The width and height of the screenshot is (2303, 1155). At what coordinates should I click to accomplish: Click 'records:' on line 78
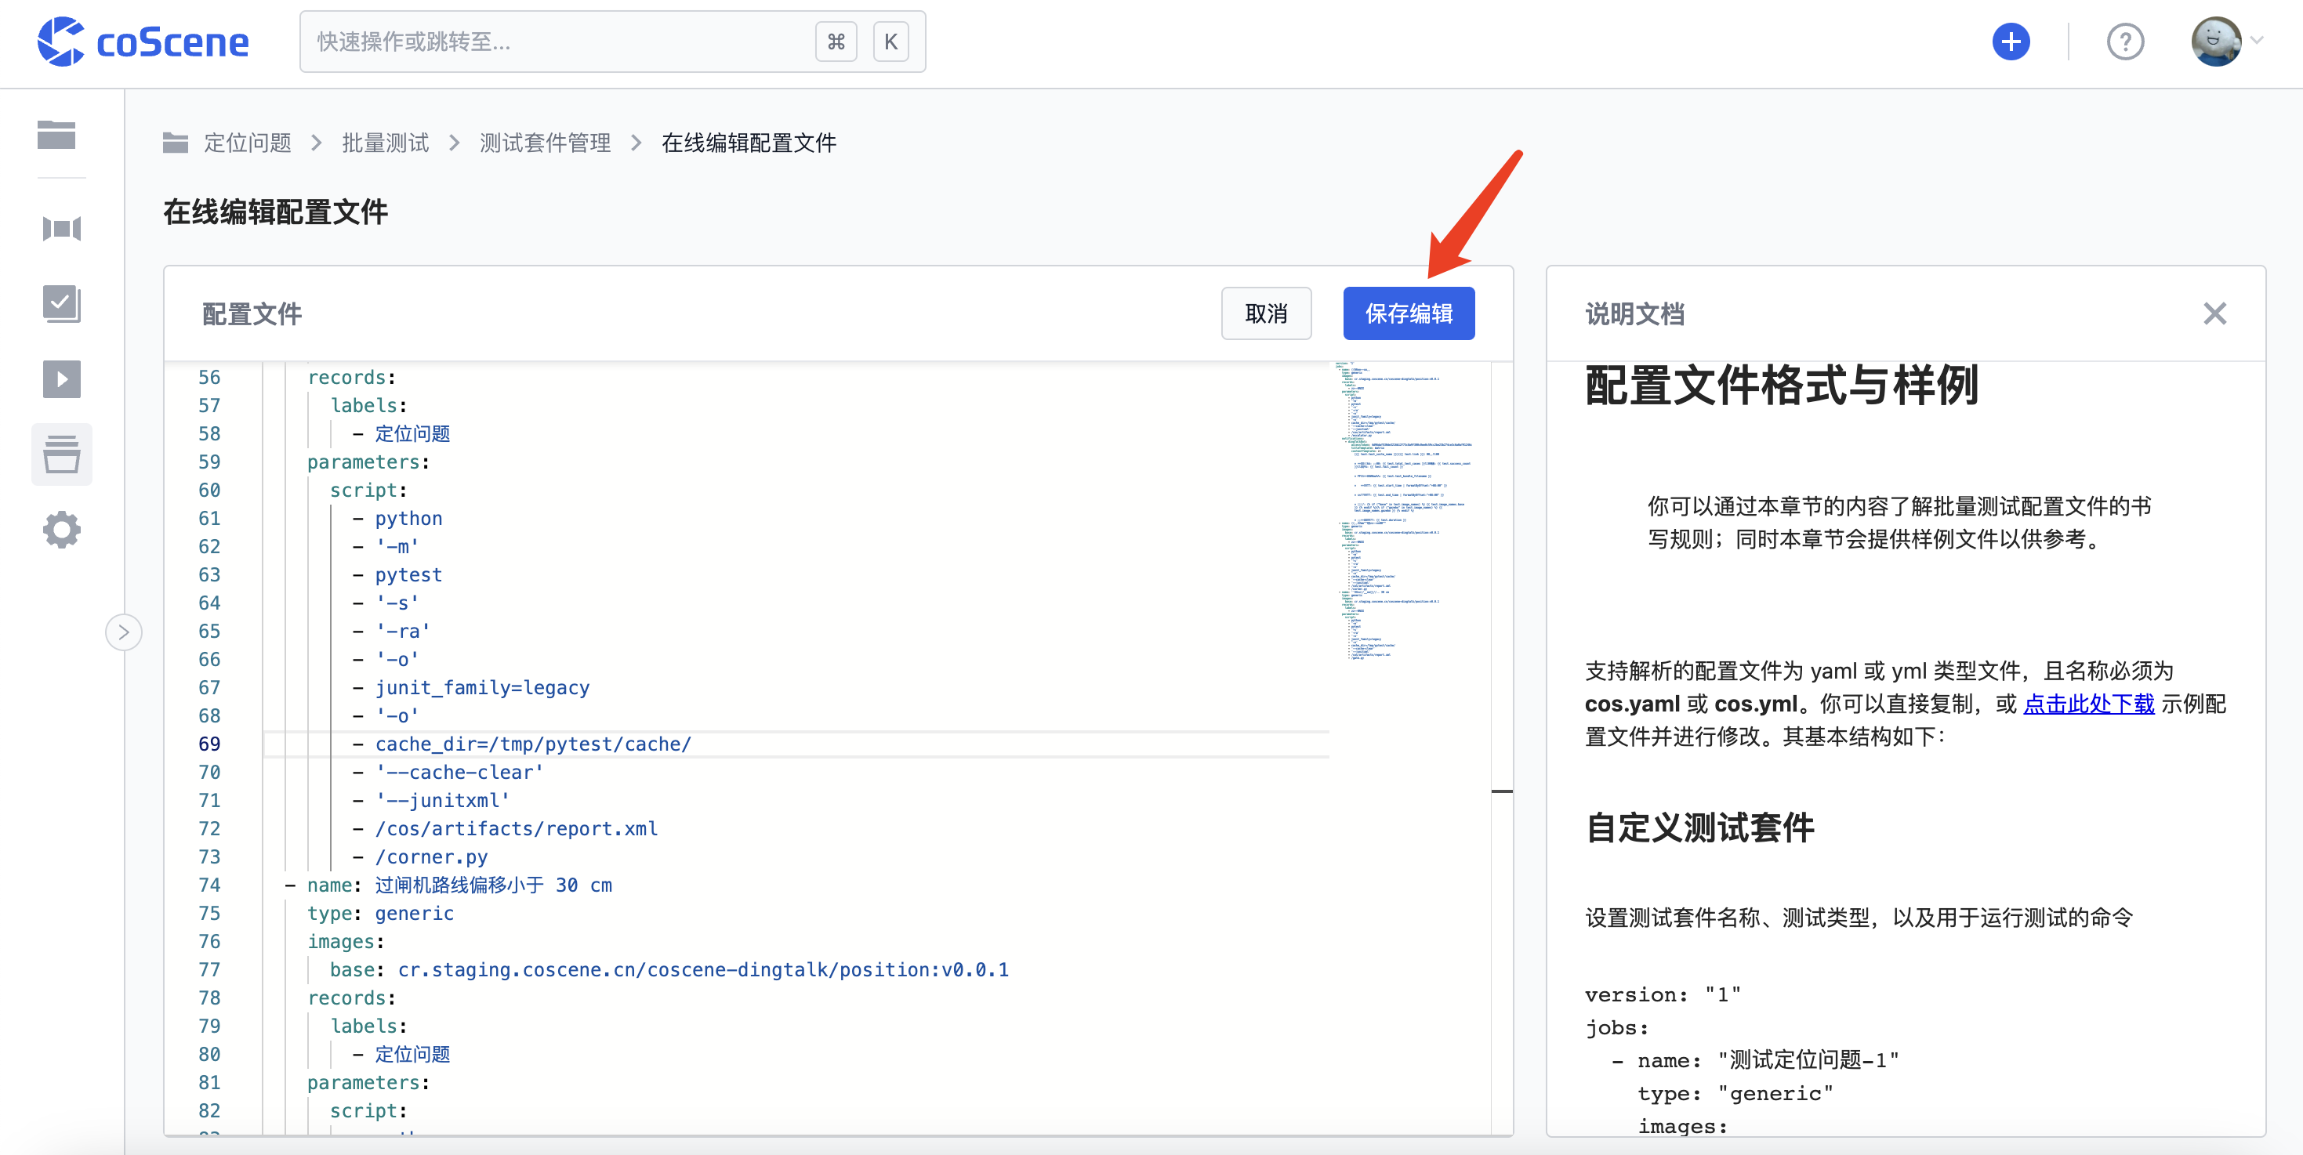(351, 997)
